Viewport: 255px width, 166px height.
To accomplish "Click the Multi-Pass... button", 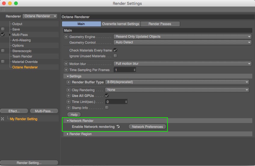I will click(44, 111).
